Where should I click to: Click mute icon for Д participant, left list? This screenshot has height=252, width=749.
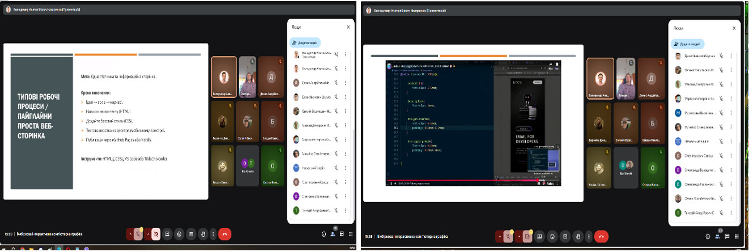[336, 83]
